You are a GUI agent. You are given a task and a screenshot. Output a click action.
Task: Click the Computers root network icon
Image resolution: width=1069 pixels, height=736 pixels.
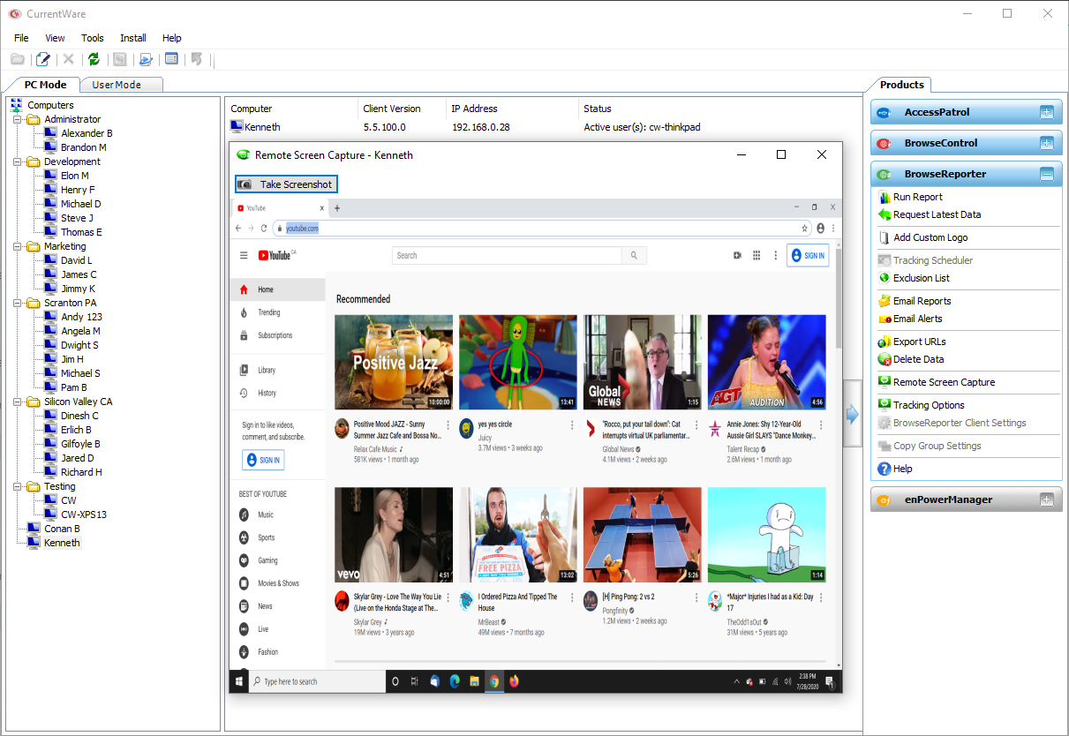point(17,105)
